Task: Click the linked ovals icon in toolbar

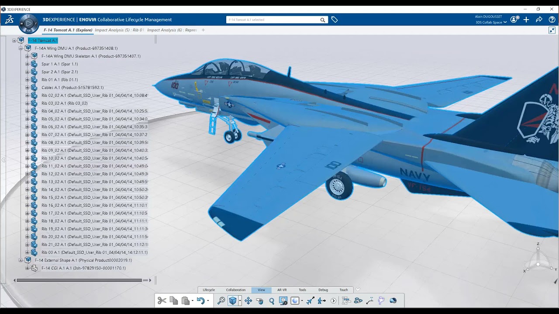Action: [358, 300]
